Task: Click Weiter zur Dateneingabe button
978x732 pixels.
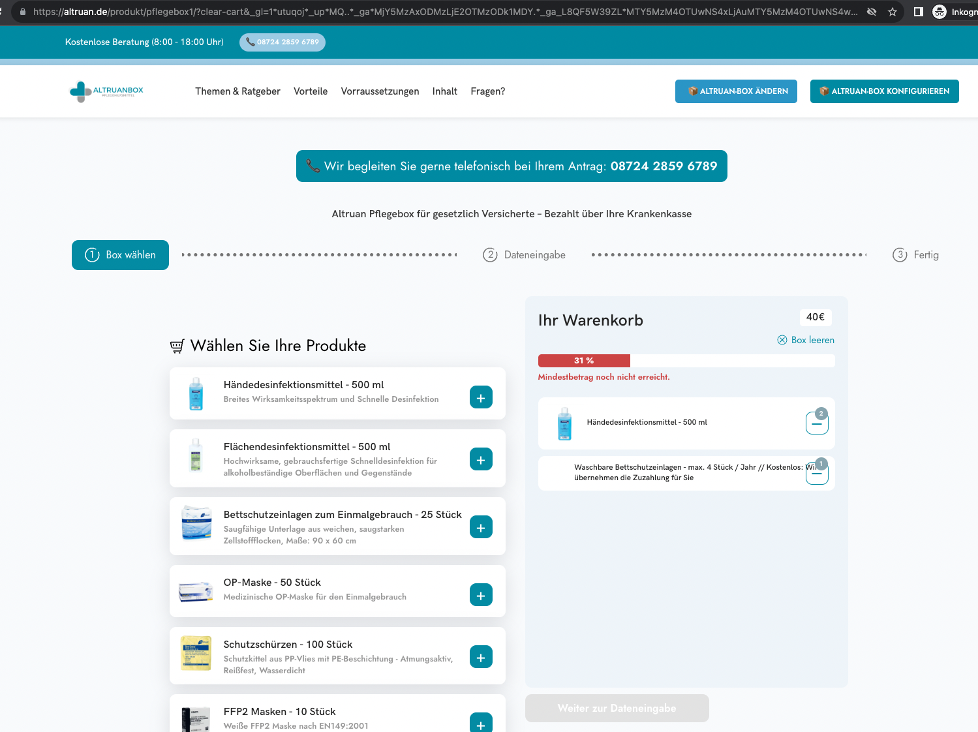Action: (x=617, y=708)
